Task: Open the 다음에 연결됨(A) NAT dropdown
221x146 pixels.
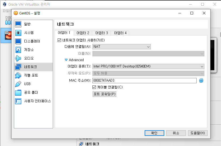Action: 122,47
